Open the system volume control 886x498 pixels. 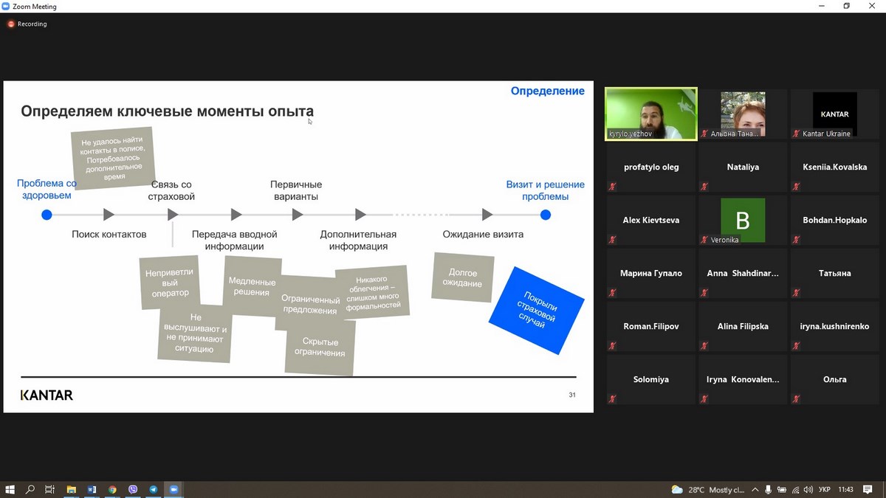tap(808, 490)
